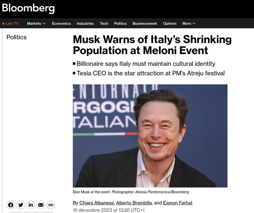Go to the Industries section

[x=85, y=23]
